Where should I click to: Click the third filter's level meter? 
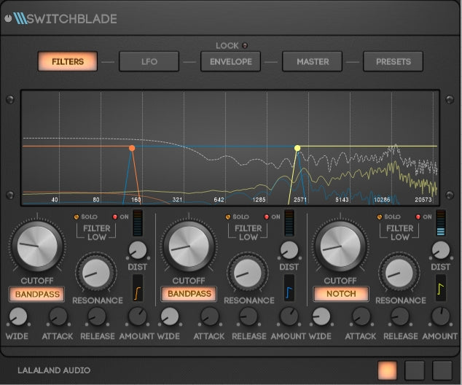click(x=439, y=223)
